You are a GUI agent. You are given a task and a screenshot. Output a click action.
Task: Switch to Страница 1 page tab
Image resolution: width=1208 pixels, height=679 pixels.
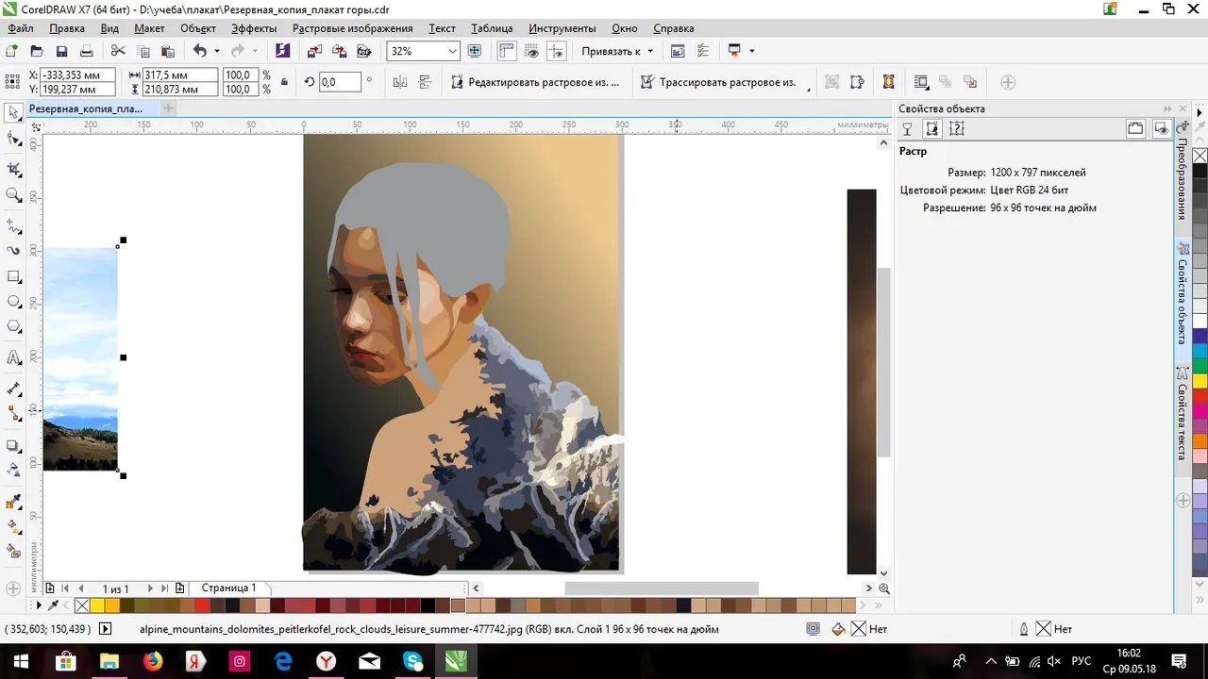[228, 588]
